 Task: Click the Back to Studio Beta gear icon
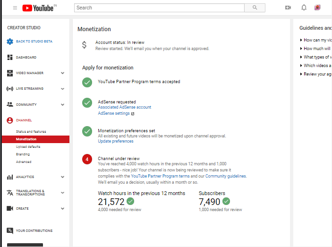10,42
